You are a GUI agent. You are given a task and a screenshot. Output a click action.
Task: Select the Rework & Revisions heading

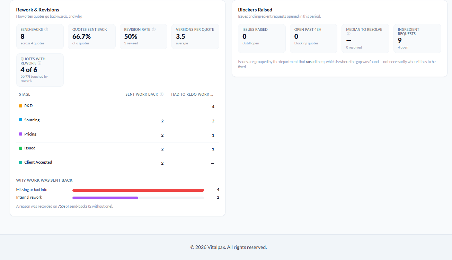(x=38, y=10)
